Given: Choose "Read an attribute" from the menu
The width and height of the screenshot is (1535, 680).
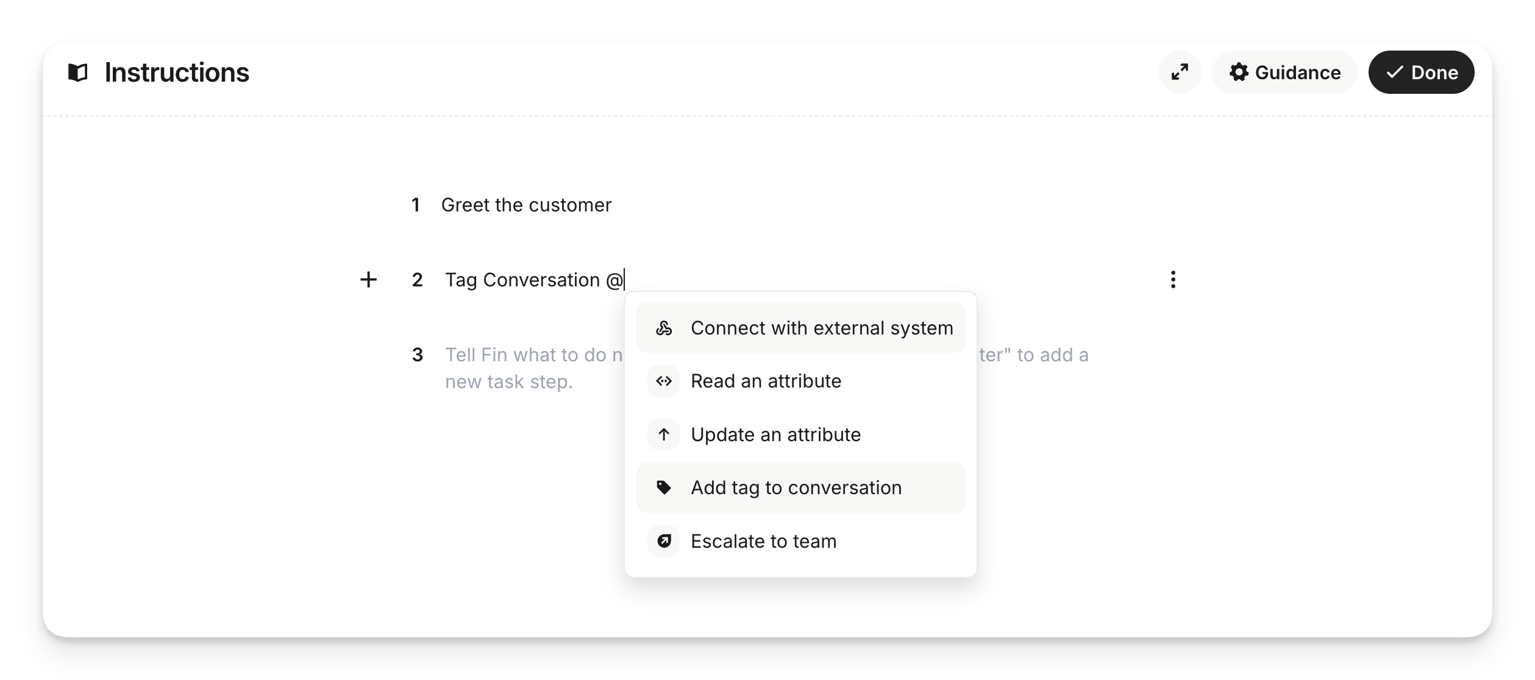Looking at the screenshot, I should tap(766, 381).
